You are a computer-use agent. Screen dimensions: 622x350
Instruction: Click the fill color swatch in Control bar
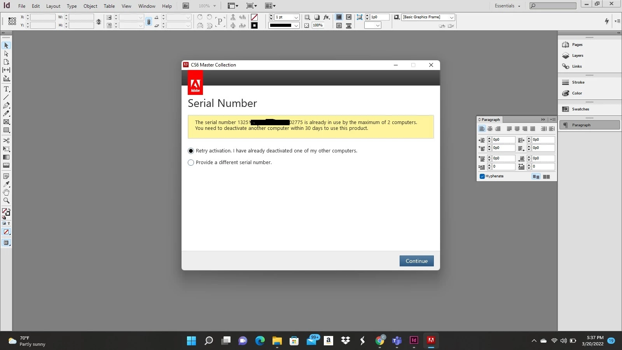(x=254, y=17)
